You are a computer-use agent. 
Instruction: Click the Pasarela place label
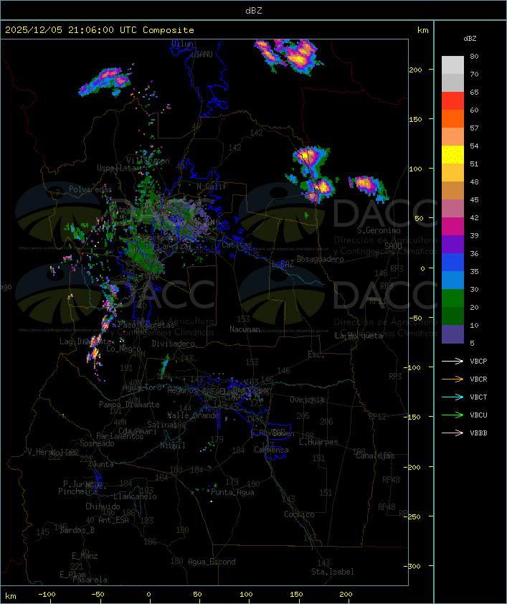tap(90, 580)
